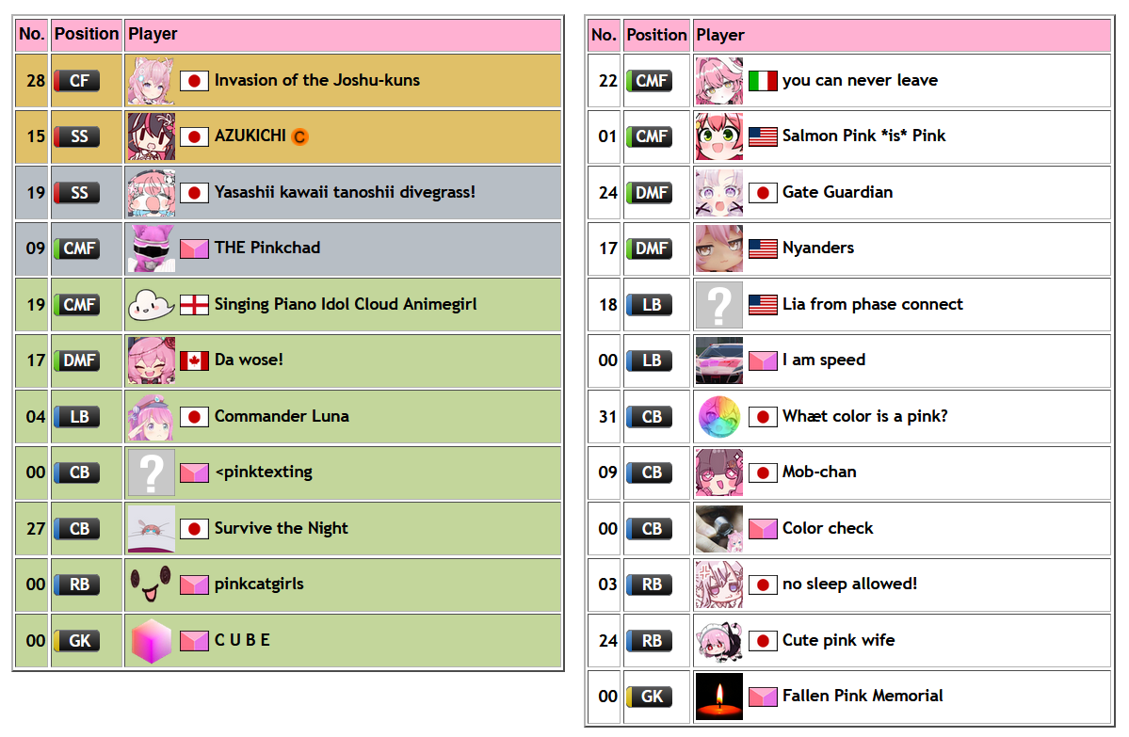Click the player name "Whæt color is a pink?"
Screen dimensions: 1129x737
point(864,416)
